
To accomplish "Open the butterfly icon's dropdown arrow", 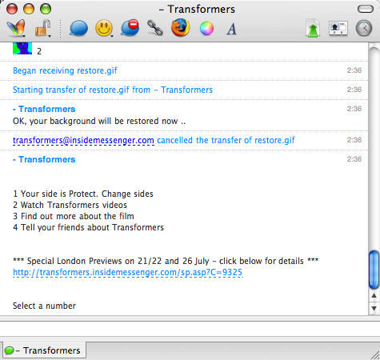I will [x=24, y=35].
